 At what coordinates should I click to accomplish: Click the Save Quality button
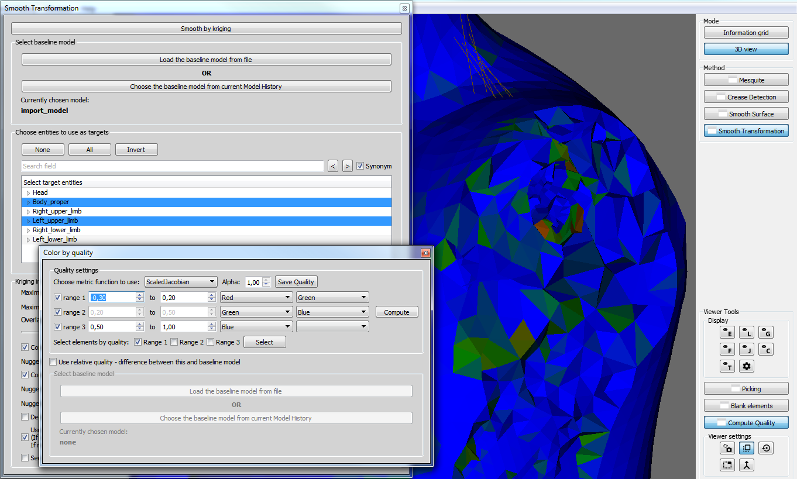click(296, 282)
